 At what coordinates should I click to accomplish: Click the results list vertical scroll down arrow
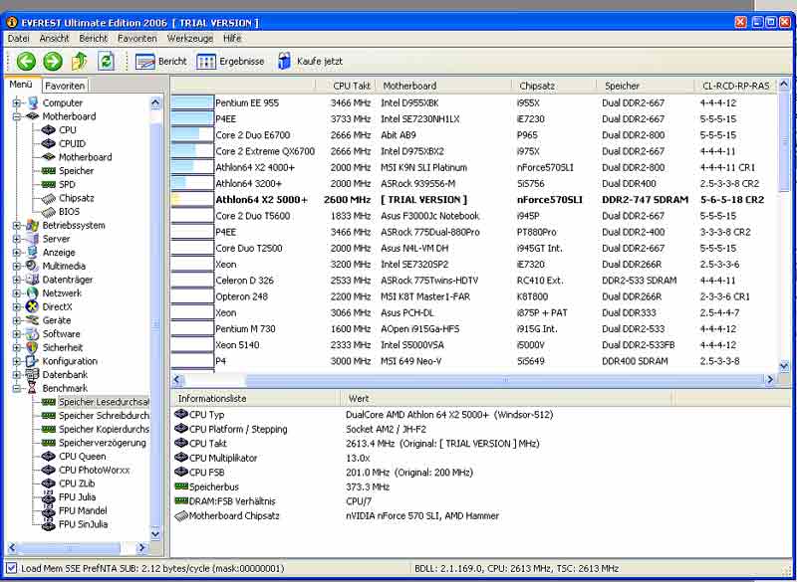[x=784, y=366]
